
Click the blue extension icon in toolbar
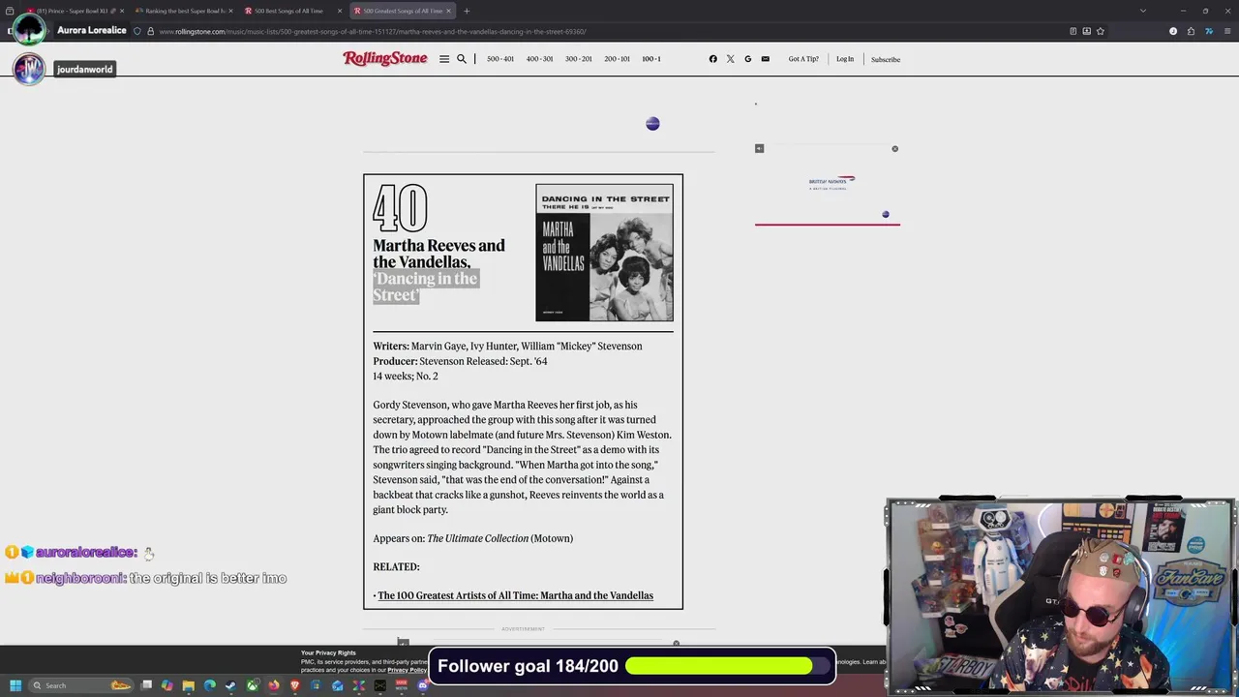tap(1209, 31)
